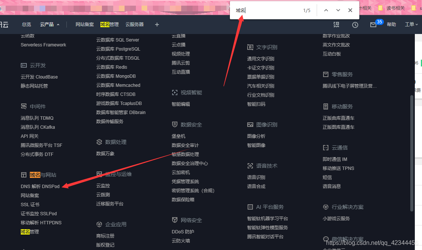Image resolution: width=422 pixels, height=250 pixels.
Task: Open 云数据库 Redis
Action: click(x=112, y=67)
